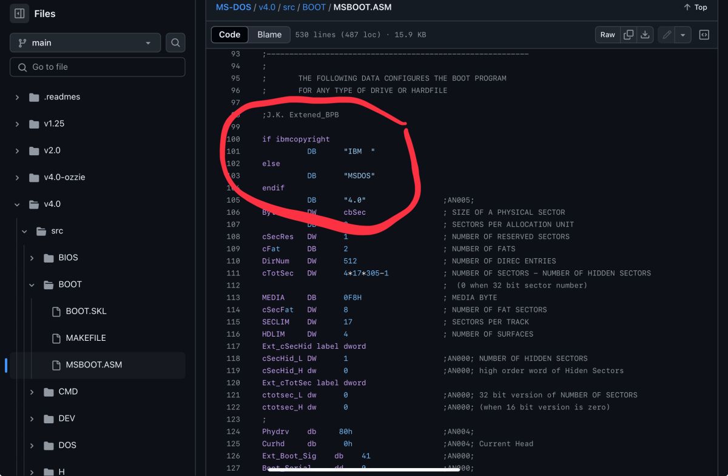Jump to Top of the page
The width and height of the screenshot is (728, 476).
[695, 7]
